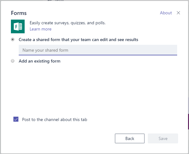Viewport: 189px width, 154px height.
Task: Select the Create a shared form option
Action: point(13,40)
